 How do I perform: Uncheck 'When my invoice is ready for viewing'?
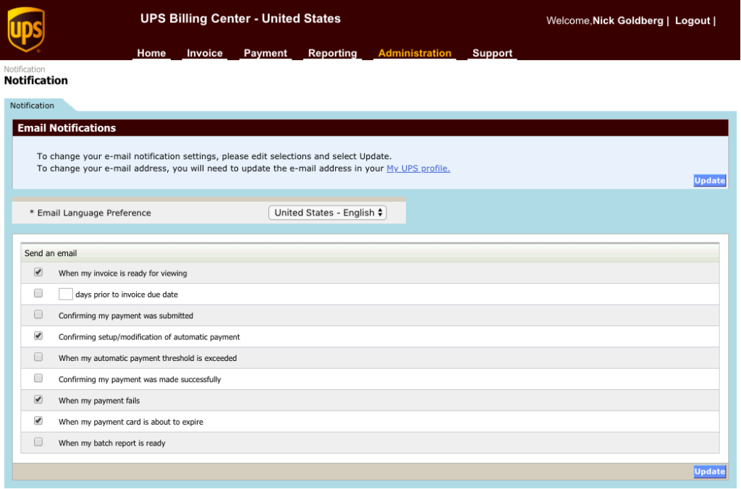[38, 272]
